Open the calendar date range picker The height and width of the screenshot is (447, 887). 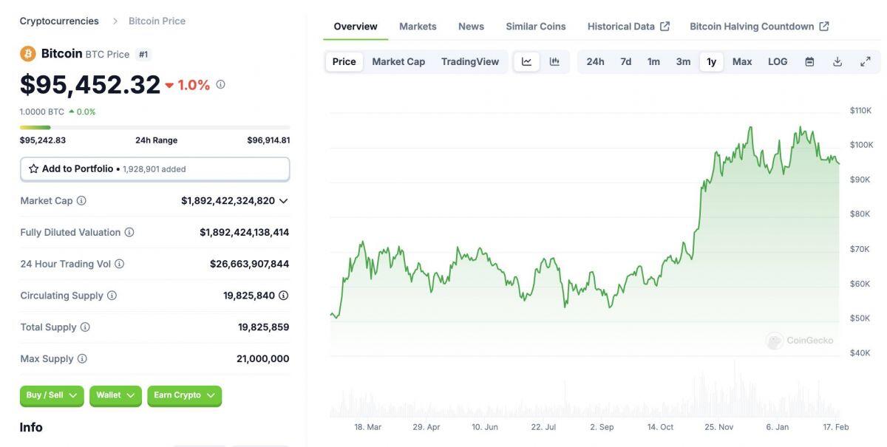tap(809, 61)
